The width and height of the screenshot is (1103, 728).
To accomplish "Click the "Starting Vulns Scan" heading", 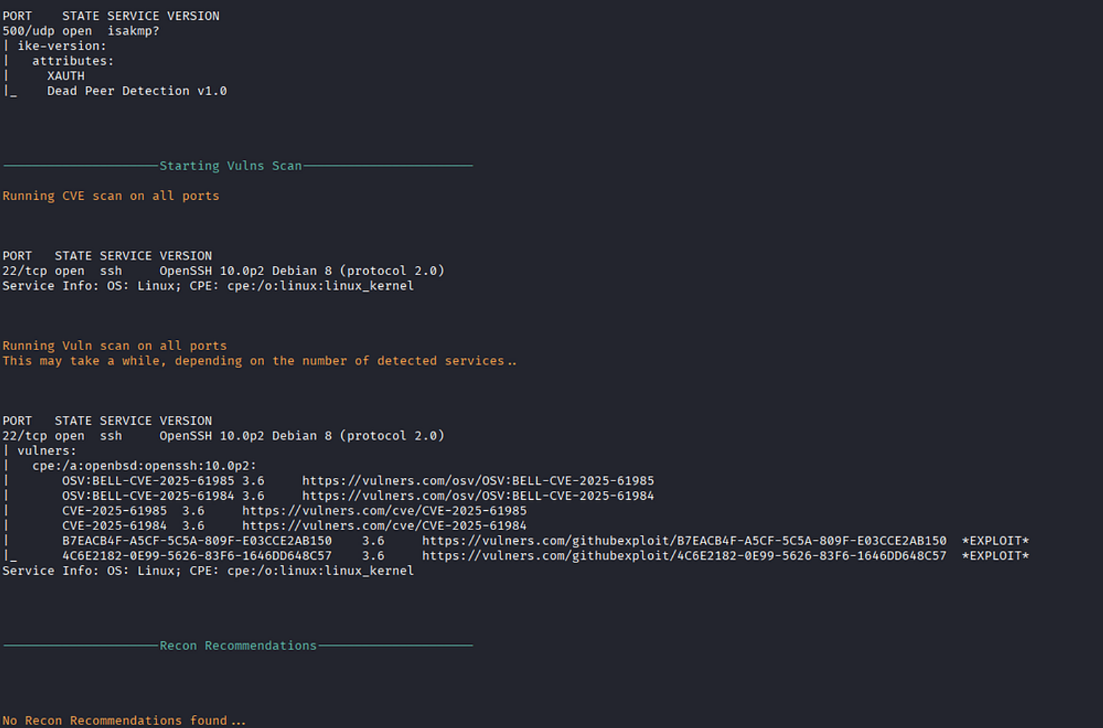I will coord(230,166).
